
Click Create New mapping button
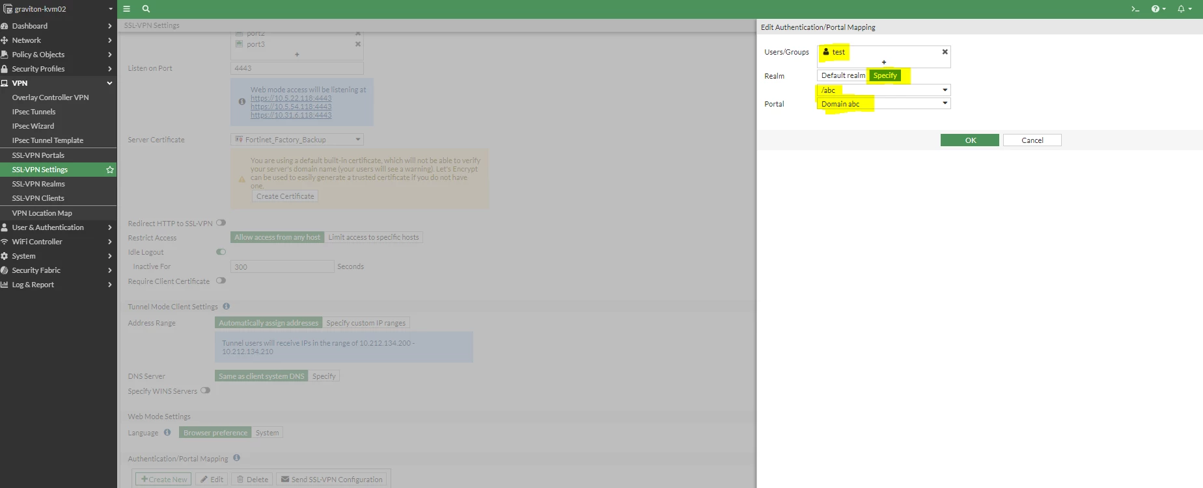pyautogui.click(x=163, y=480)
